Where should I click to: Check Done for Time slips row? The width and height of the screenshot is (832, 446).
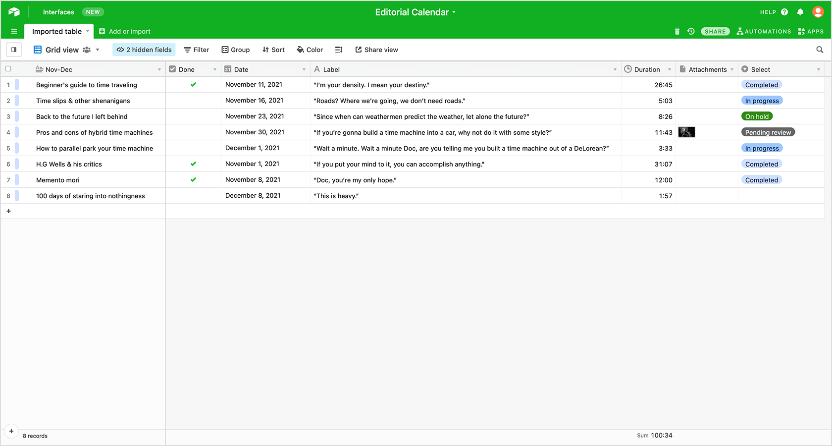point(193,101)
